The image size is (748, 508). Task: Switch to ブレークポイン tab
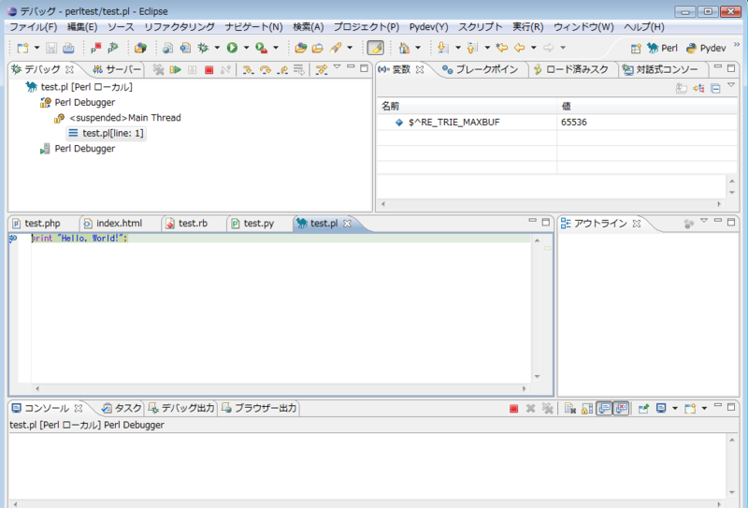click(481, 70)
